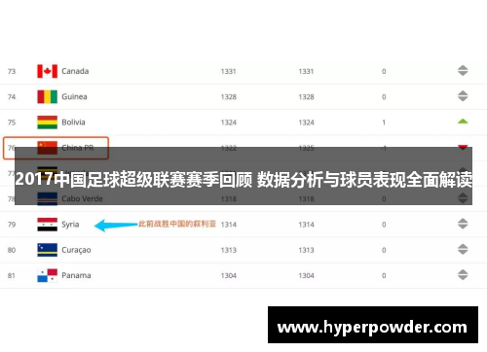Open the Bolivia team name
The width and height of the screenshot is (487, 352).
point(73,123)
